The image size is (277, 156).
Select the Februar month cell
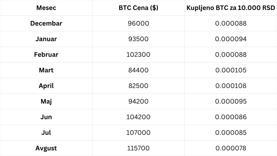46,54
